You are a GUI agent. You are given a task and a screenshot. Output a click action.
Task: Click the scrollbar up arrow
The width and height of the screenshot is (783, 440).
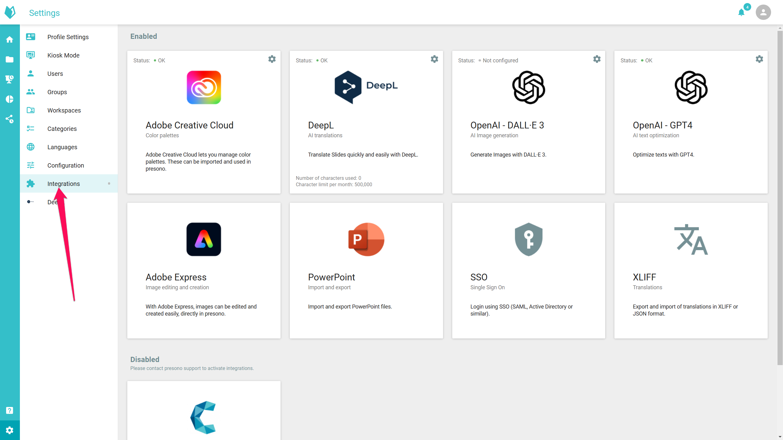(780, 28)
